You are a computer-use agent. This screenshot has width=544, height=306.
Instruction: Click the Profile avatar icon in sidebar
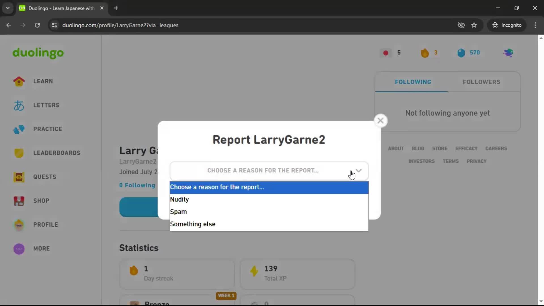(x=18, y=225)
